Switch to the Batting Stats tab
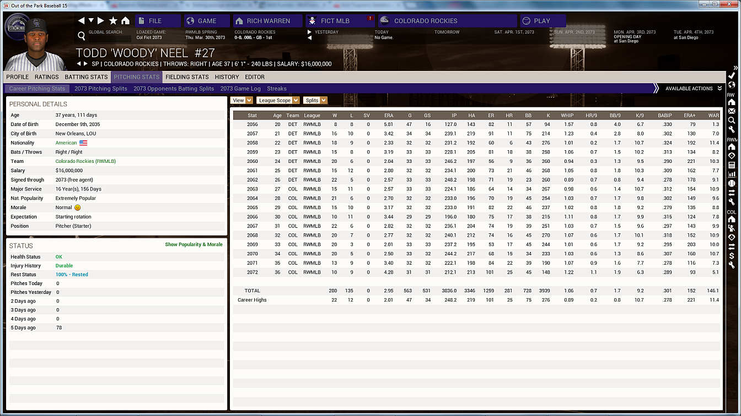The width and height of the screenshot is (741, 416). click(x=86, y=77)
